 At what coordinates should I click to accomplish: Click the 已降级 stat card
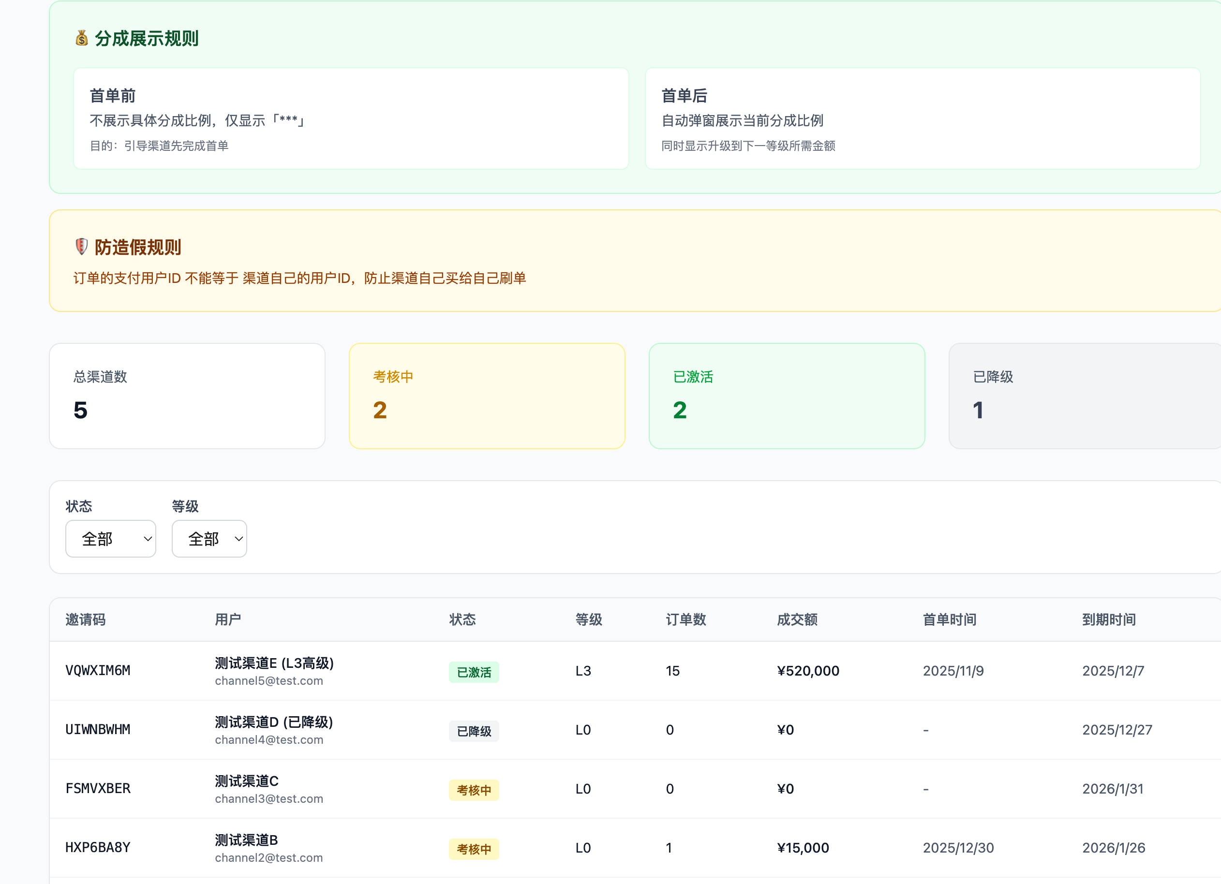[x=1084, y=396]
